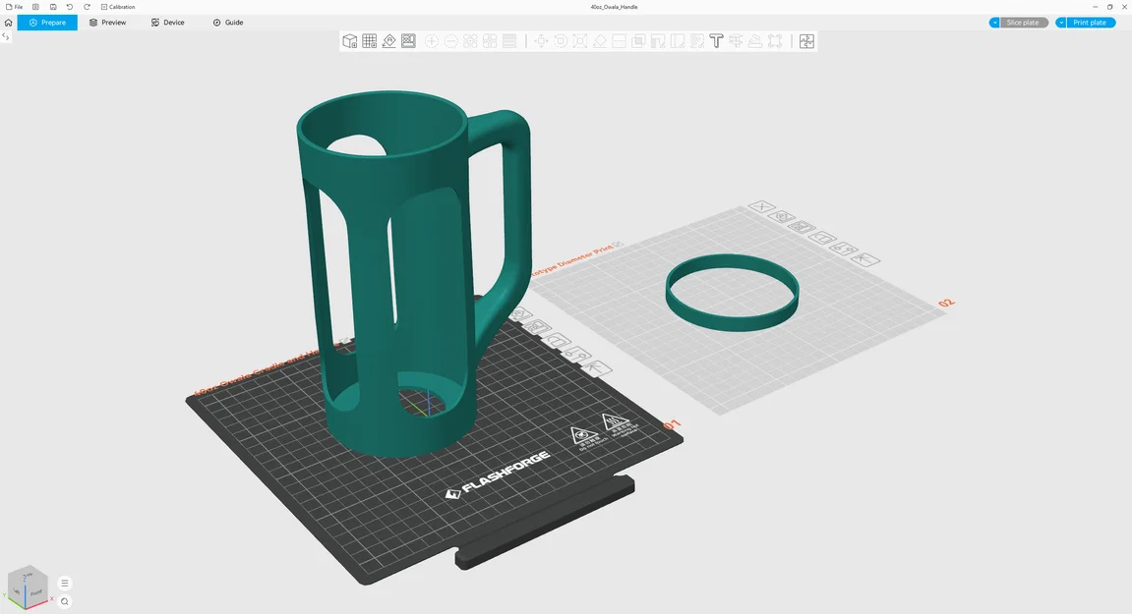Image resolution: width=1132 pixels, height=614 pixels.
Task: Click the layout icon next to File
Action: [x=35, y=7]
